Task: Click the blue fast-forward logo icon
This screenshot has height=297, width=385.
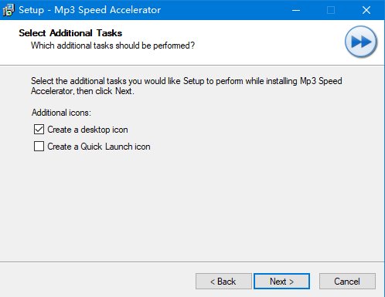Action: pyautogui.click(x=361, y=42)
